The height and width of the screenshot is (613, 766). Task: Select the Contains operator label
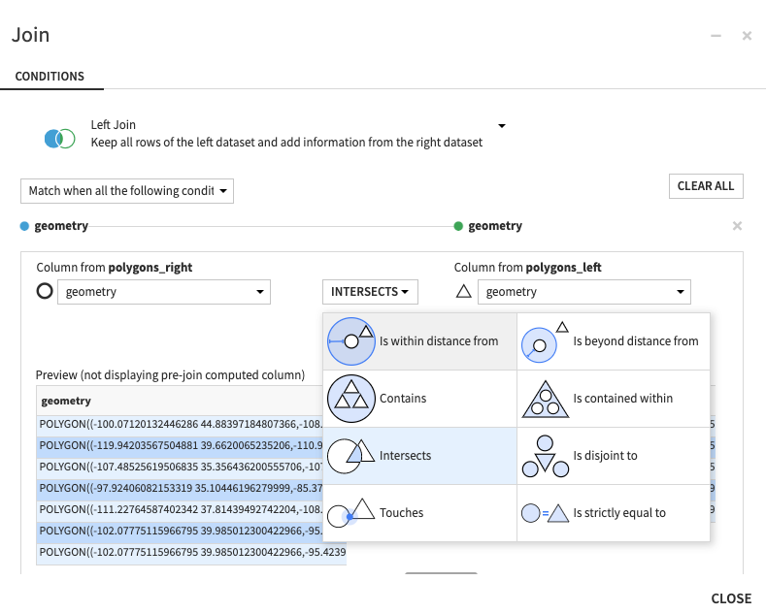pyautogui.click(x=403, y=399)
